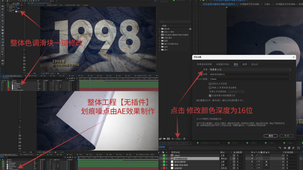This screenshot has height=170, width=303.
Task: Enable the 线性化工作空间 checkbox
Action: (210, 84)
